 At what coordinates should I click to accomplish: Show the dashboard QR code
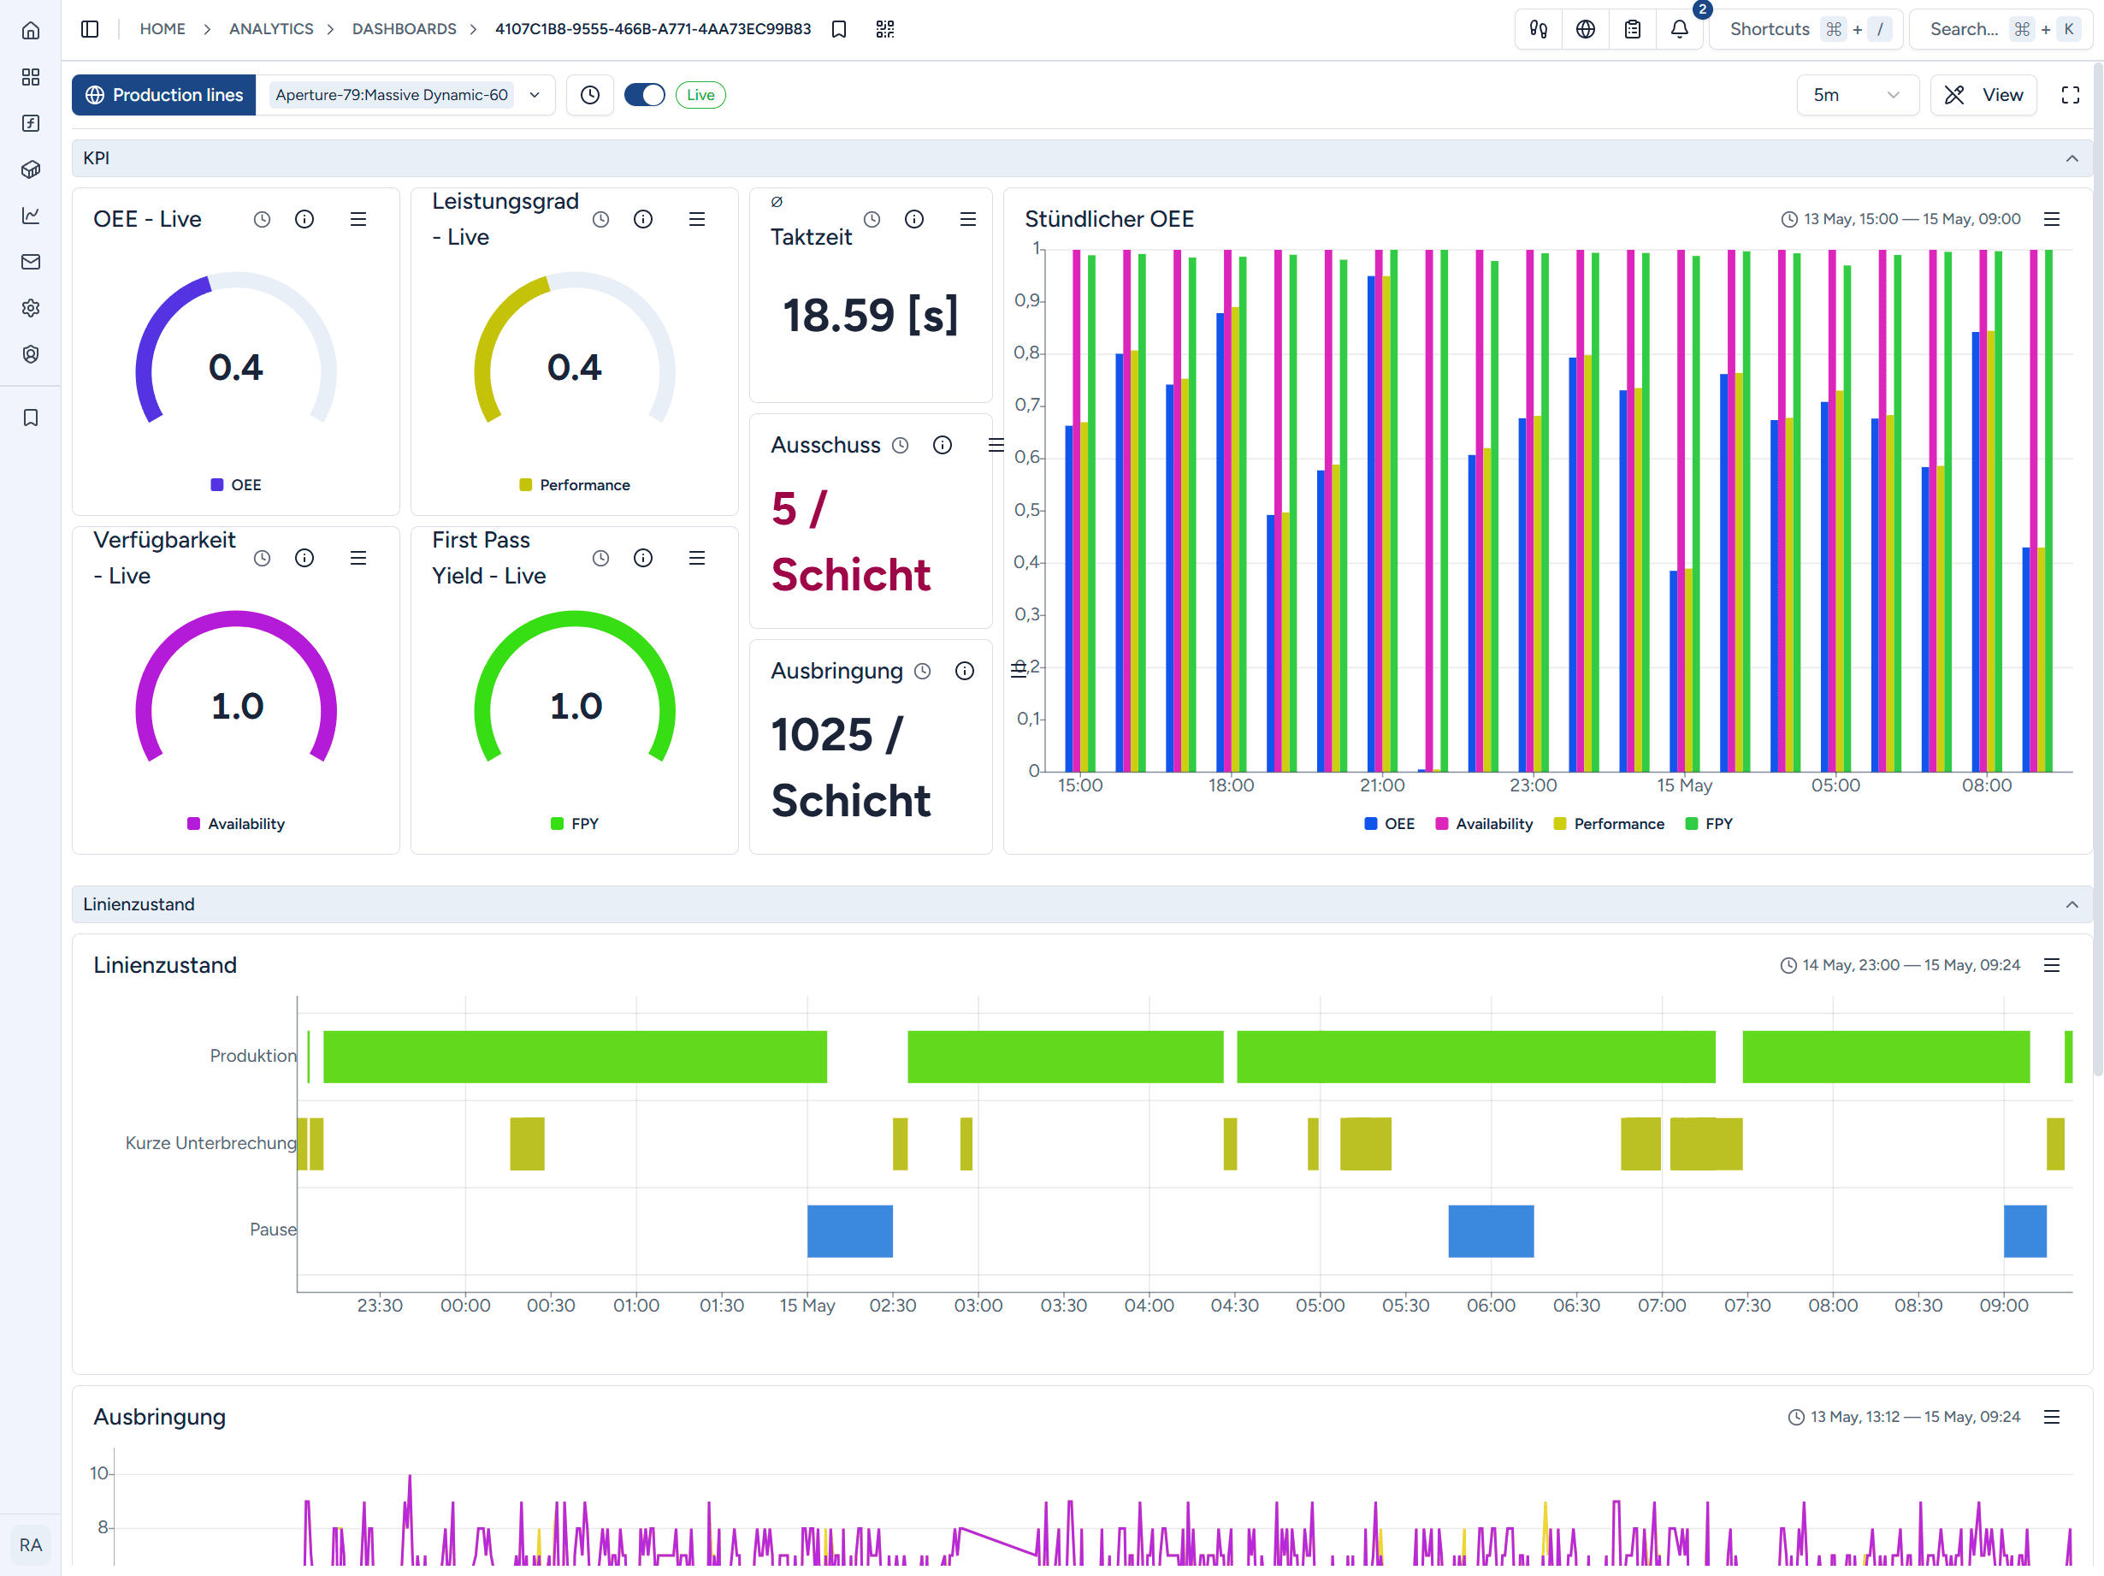pos(884,29)
